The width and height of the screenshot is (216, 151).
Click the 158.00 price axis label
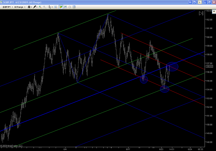pyautogui.click(x=209, y=55)
